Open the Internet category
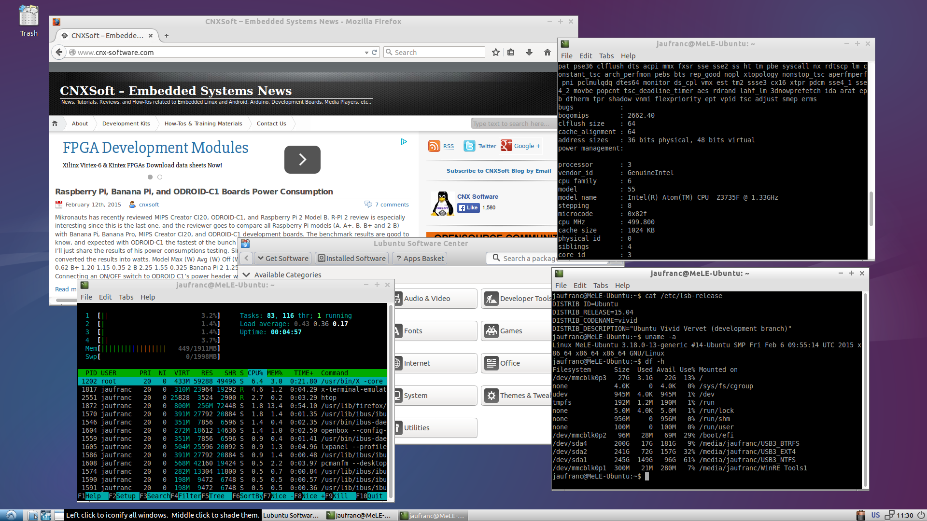The height and width of the screenshot is (521, 927). click(x=436, y=363)
